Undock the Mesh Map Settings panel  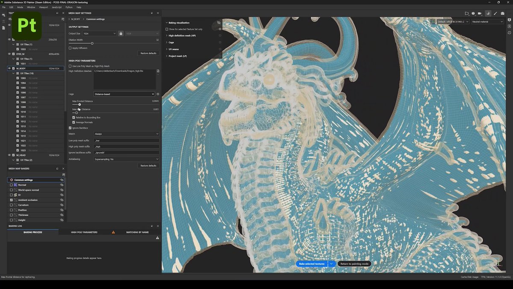[152, 13]
